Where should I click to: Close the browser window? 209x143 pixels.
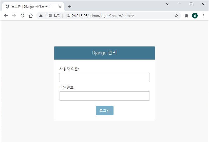click(x=203, y=4)
